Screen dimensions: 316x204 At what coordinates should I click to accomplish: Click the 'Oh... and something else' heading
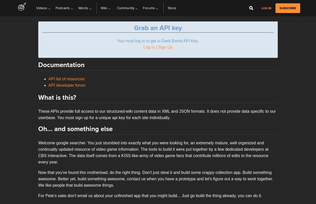click(75, 129)
